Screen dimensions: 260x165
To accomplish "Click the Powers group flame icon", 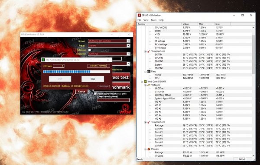I will tap(149, 149).
